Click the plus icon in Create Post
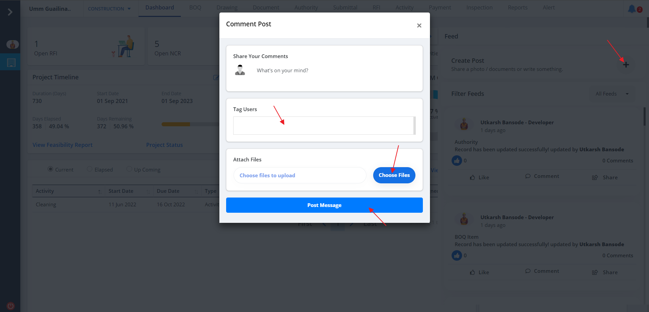The image size is (649, 312). [x=626, y=64]
